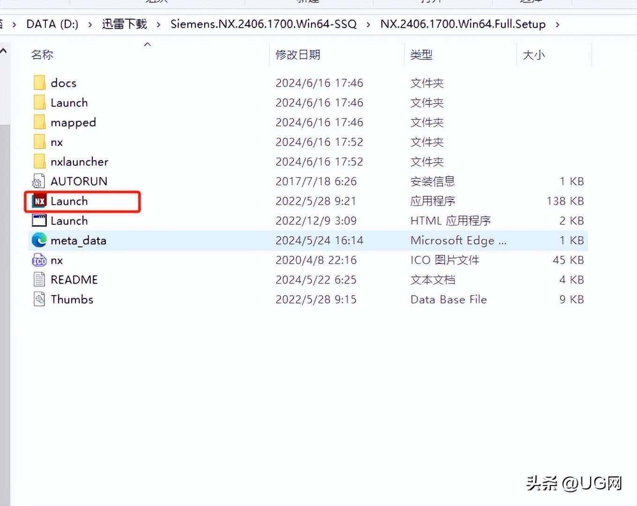Select the red NX Launch application icon
Image resolution: width=637 pixels, height=506 pixels.
tap(39, 201)
